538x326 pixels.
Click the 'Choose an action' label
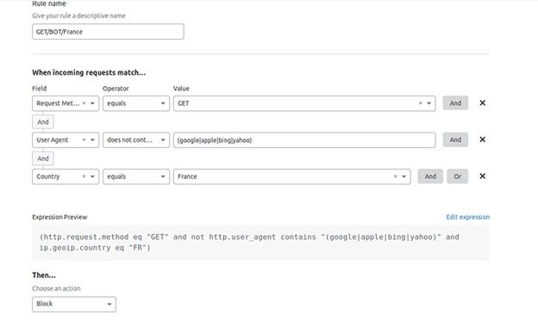(56, 289)
